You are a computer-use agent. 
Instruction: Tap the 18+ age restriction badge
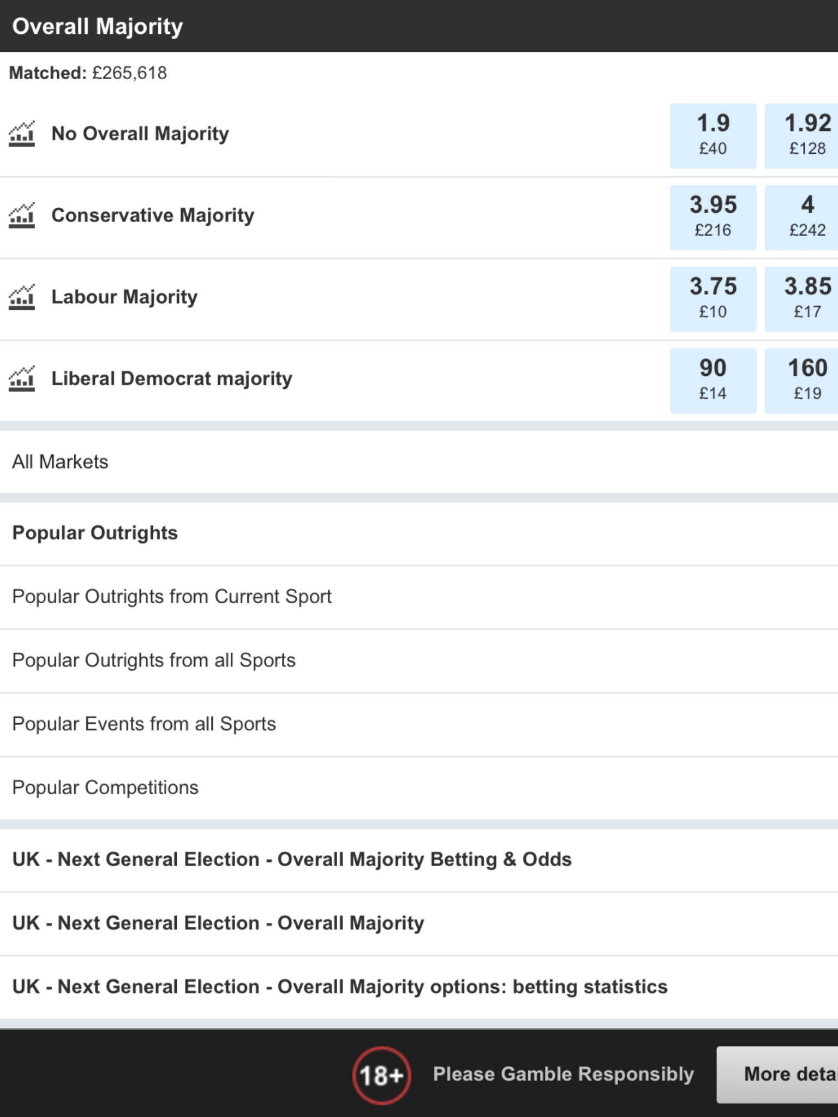tap(381, 1075)
